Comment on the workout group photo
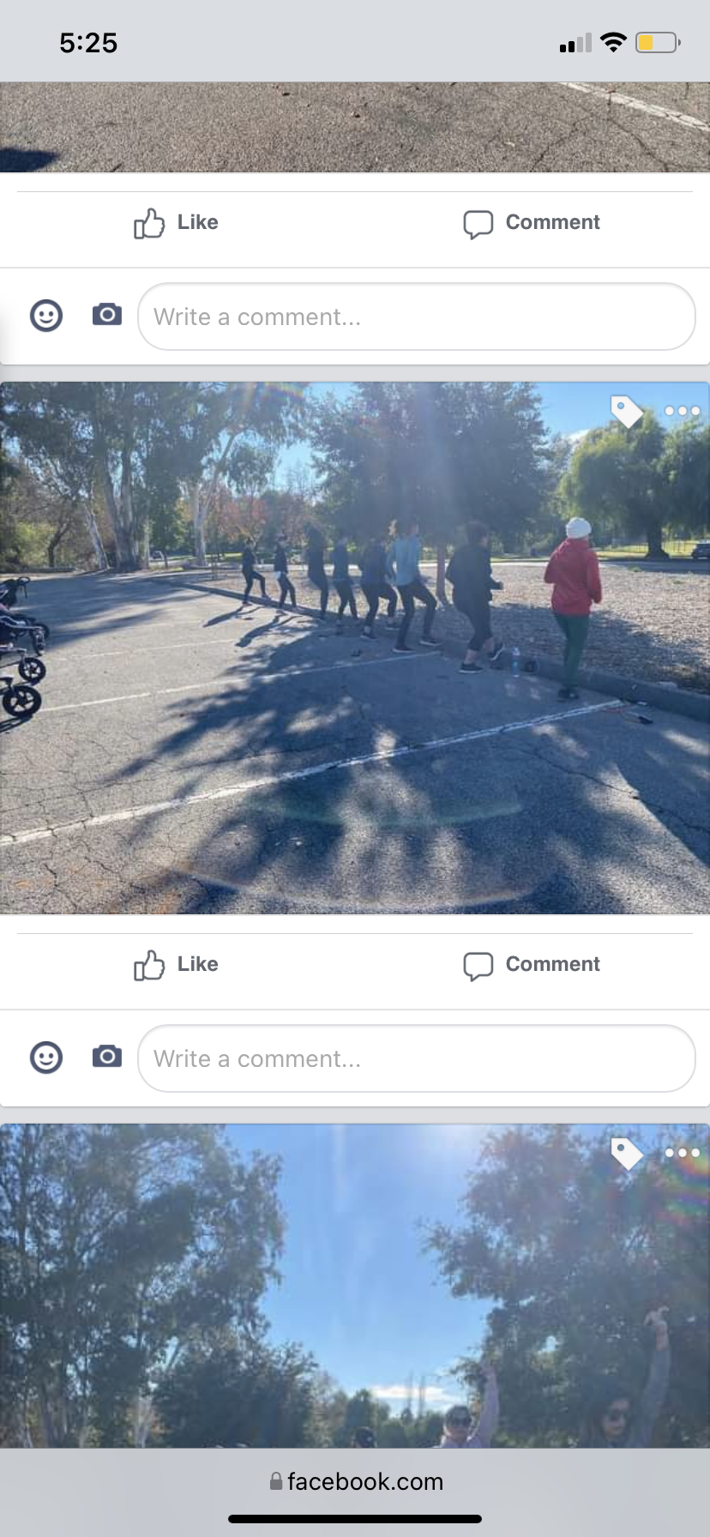710x1537 pixels. [532, 965]
